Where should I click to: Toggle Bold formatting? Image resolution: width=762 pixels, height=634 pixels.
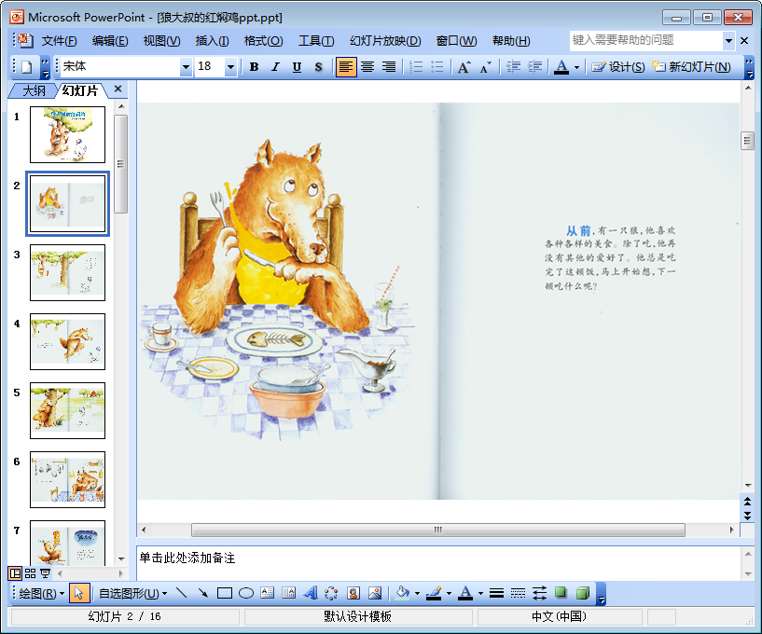pyautogui.click(x=254, y=66)
